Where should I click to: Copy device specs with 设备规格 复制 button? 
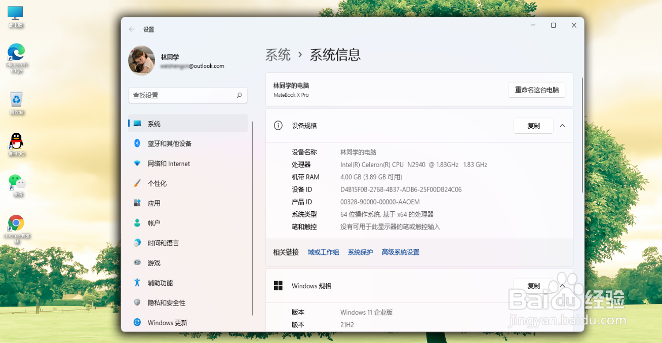(x=533, y=126)
